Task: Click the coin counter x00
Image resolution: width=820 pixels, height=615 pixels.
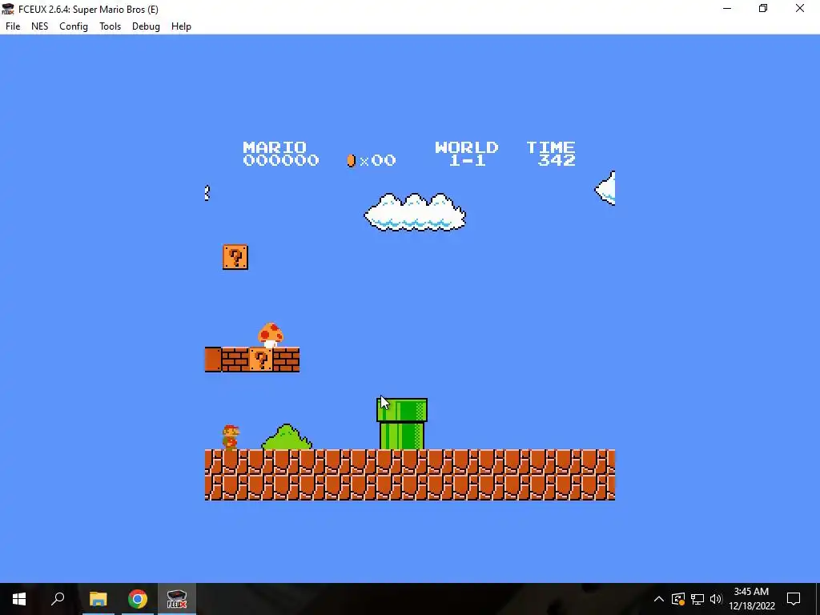Action: [372, 160]
